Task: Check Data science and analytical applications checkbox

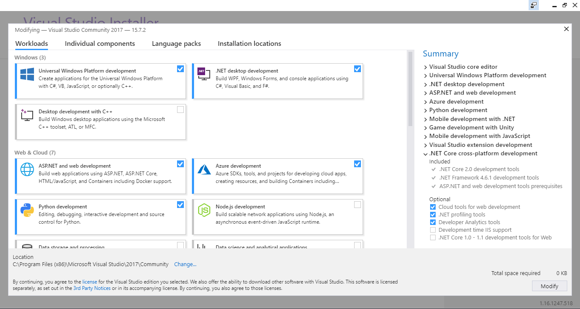Action: pos(358,245)
